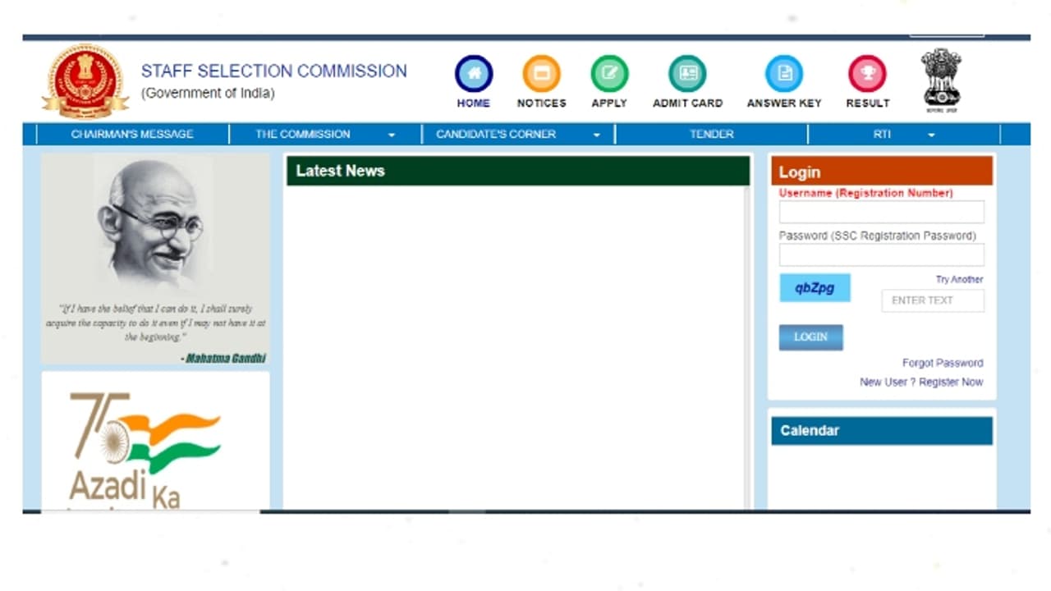Select the Apply icon

point(609,73)
